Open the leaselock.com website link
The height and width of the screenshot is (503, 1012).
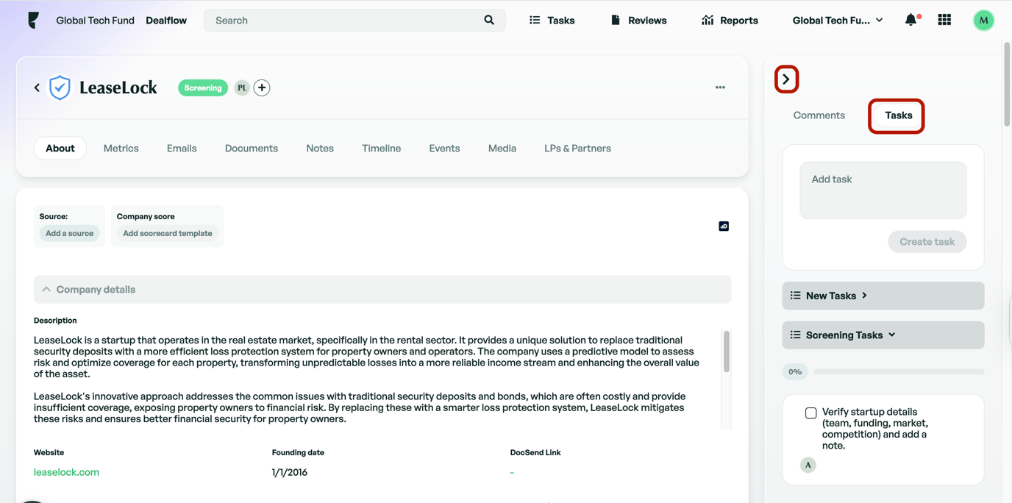click(66, 471)
